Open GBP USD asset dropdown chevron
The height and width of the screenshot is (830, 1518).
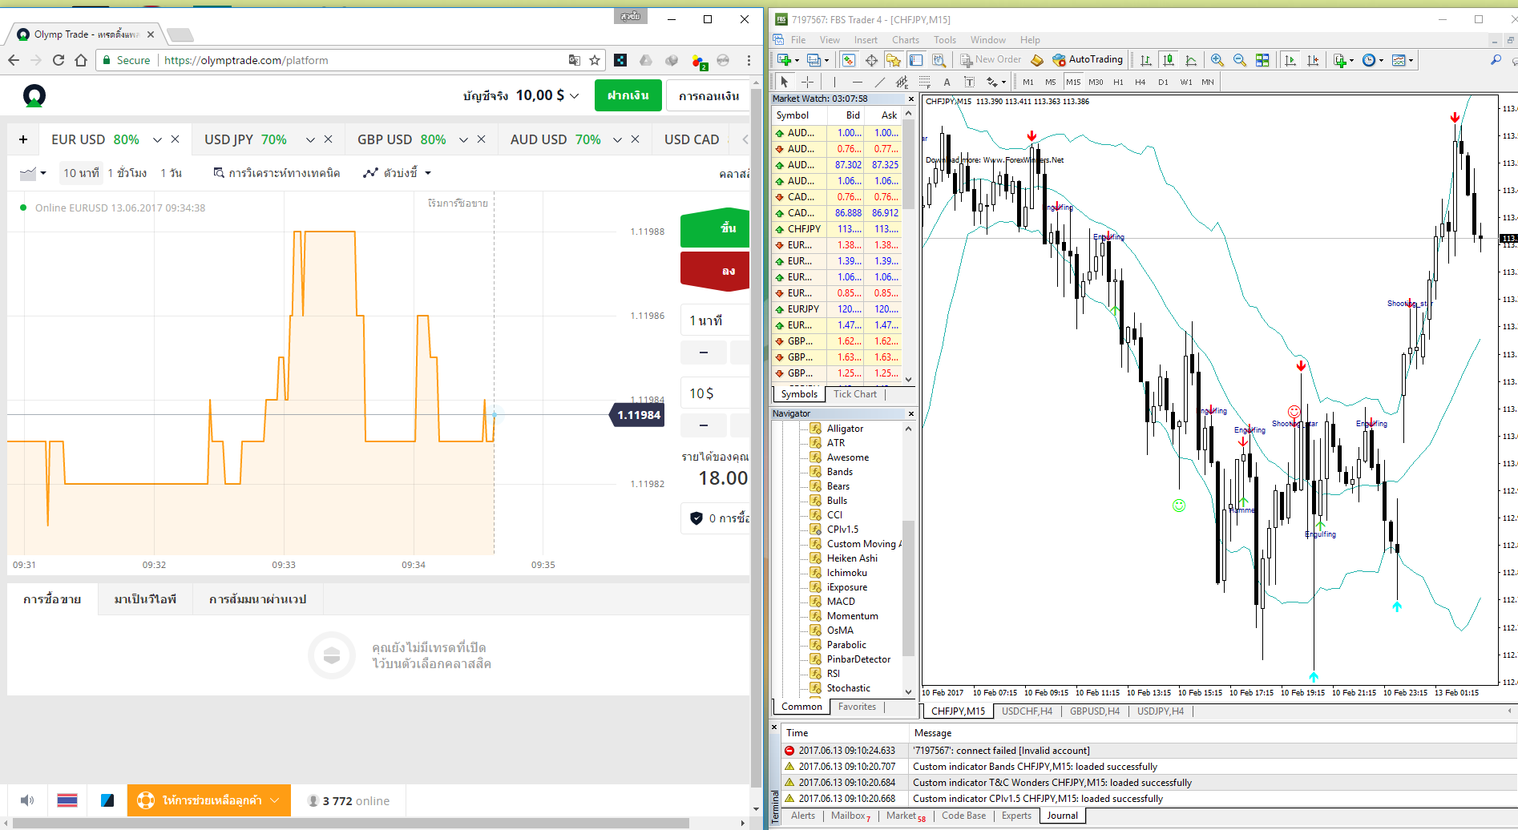pos(463,139)
